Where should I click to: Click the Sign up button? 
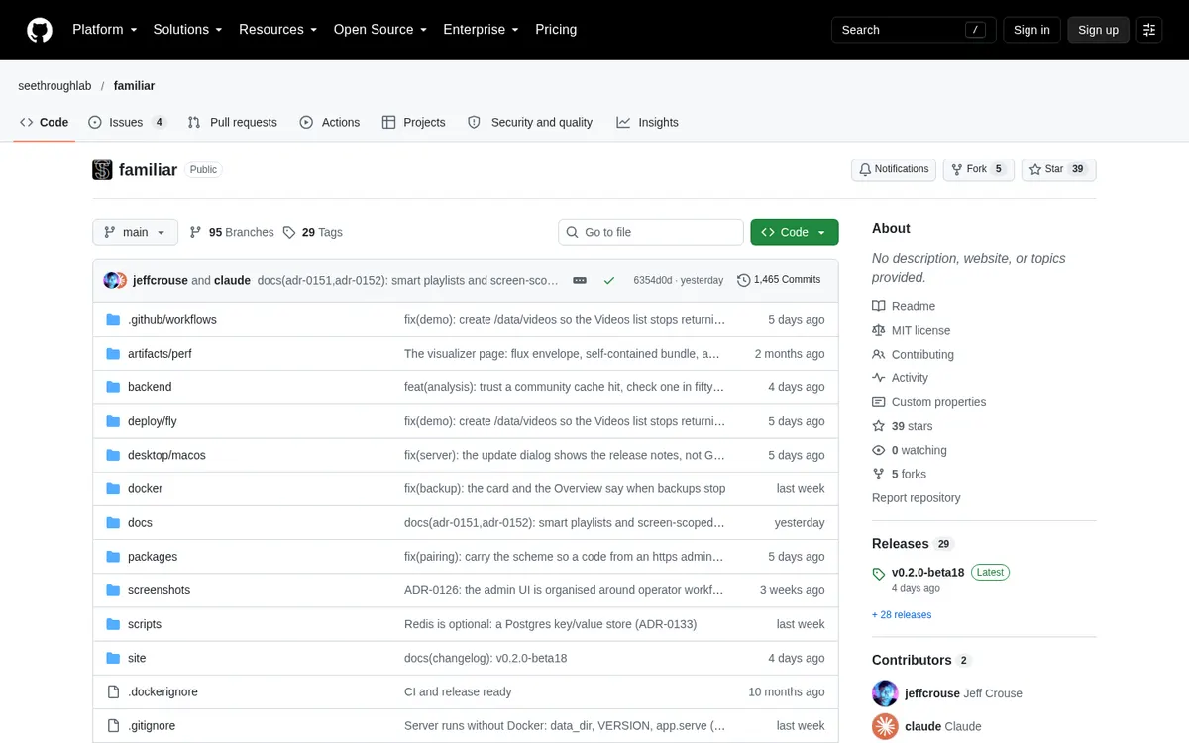point(1098,30)
